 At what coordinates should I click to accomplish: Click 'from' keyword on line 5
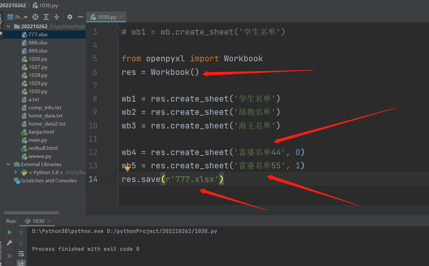click(x=131, y=59)
